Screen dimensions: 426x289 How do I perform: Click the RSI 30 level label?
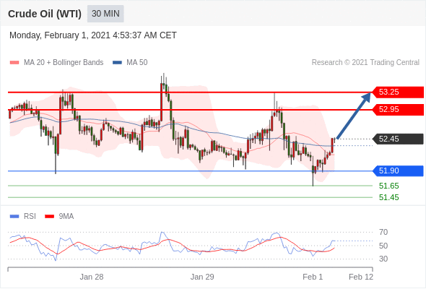(x=383, y=259)
